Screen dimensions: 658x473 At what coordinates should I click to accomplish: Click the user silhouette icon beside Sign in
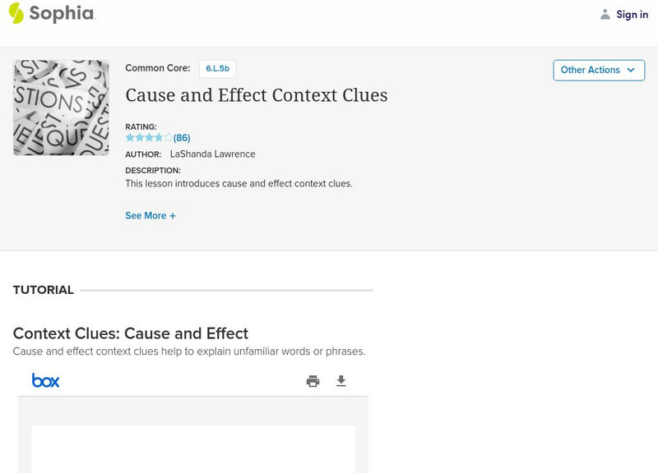click(604, 14)
